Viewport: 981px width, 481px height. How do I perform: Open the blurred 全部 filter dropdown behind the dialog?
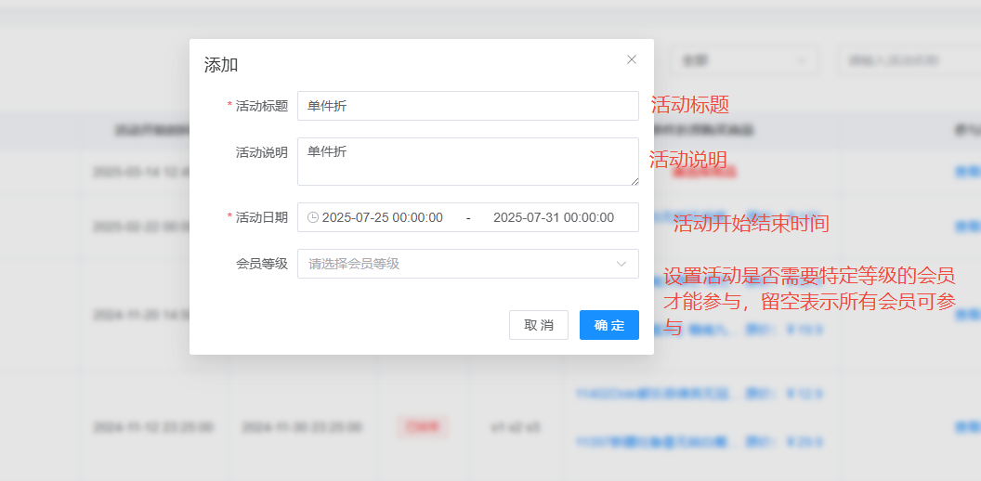[743, 60]
